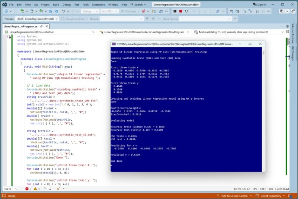Click the SPC indentation indicator
This screenshot has height=199, width=298.
pyautogui.click(x=255, y=189)
